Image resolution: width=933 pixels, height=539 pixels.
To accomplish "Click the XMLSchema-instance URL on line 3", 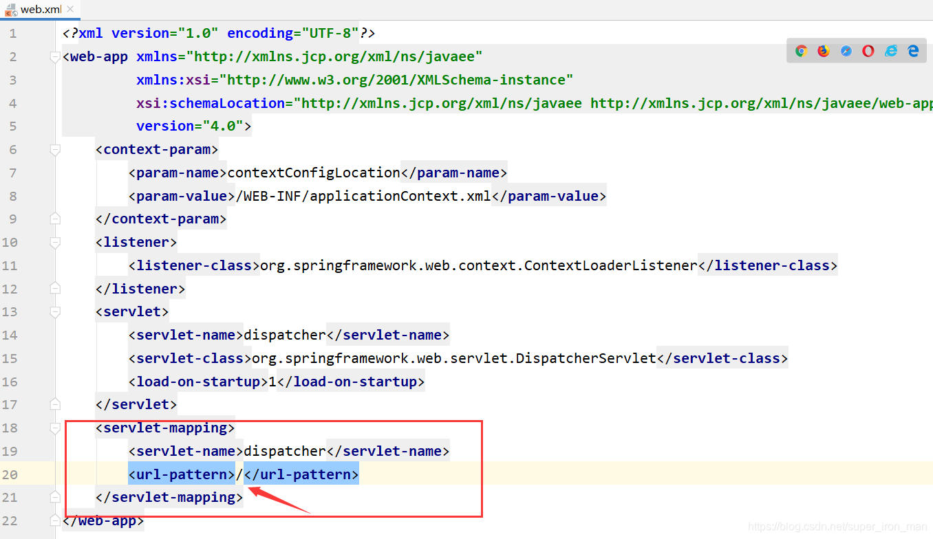I will [397, 80].
